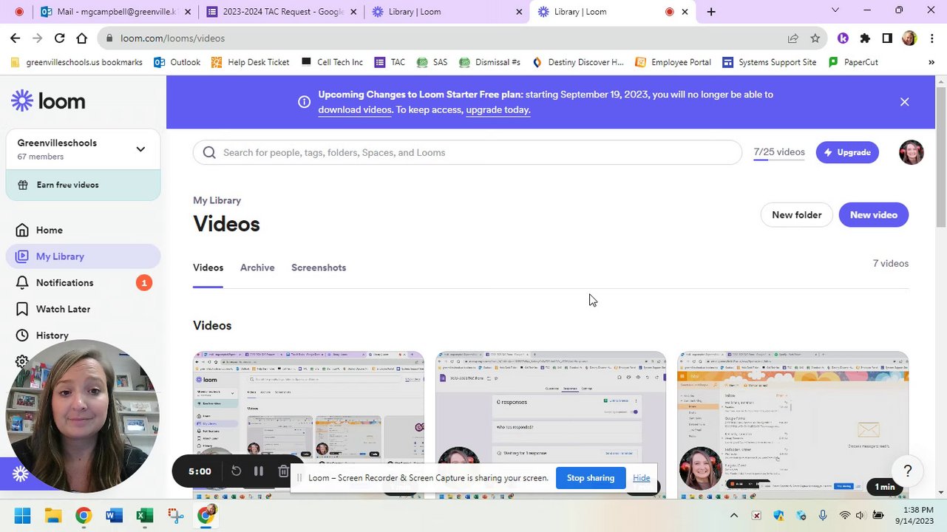Open Snipping Tool from the taskbar
Viewport: 947px width, 532px height.
(174, 515)
